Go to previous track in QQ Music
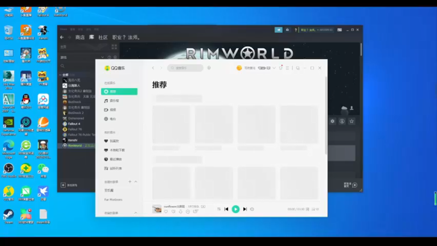Viewport: 437px width, 246px height. point(226,209)
